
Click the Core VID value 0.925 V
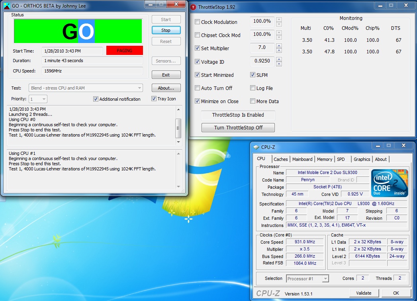click(x=355, y=194)
